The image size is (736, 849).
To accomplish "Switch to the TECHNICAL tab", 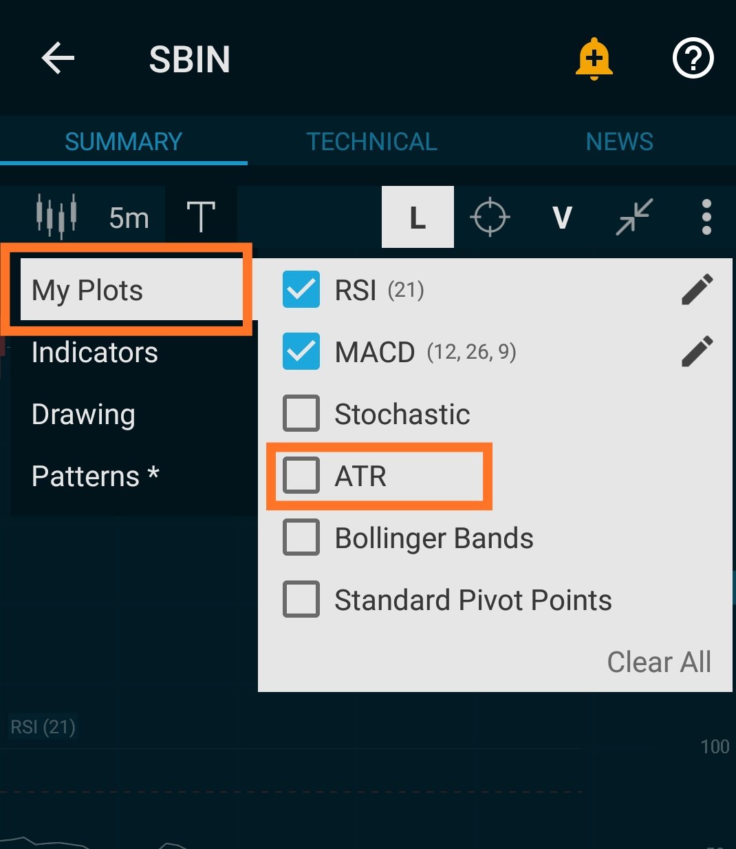I will tap(371, 142).
